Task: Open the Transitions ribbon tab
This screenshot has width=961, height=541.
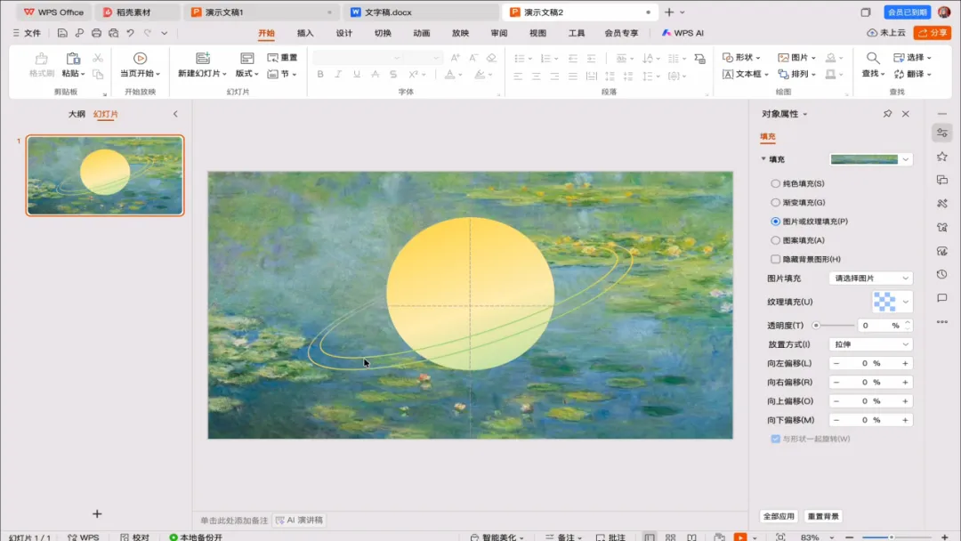Action: tap(383, 33)
